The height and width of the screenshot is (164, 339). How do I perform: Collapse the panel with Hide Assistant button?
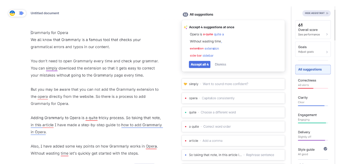click(316, 13)
